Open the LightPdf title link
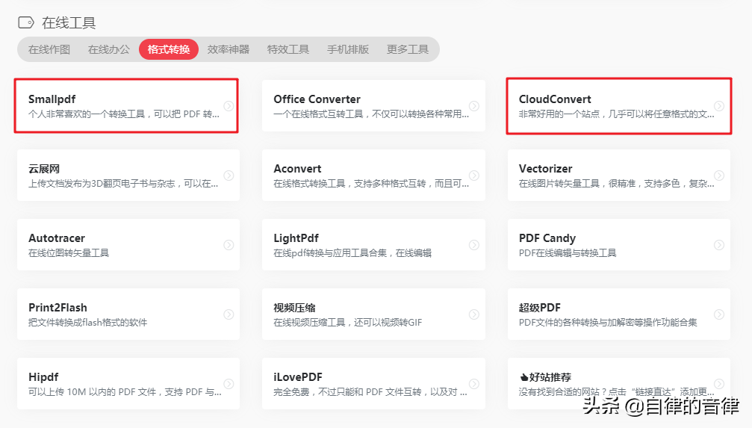 click(296, 238)
